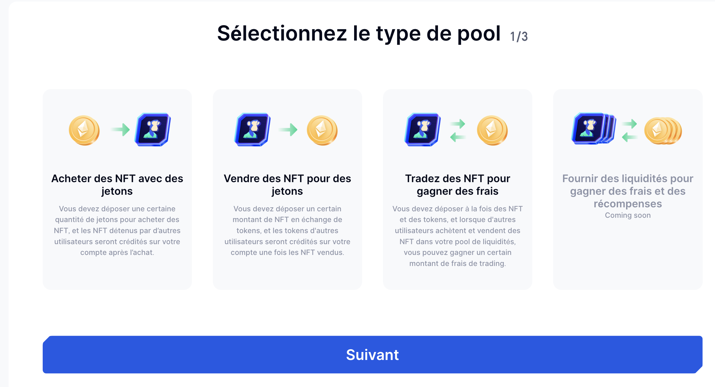
Task: Click the gold coin in the Acheter card
Action: [84, 130]
